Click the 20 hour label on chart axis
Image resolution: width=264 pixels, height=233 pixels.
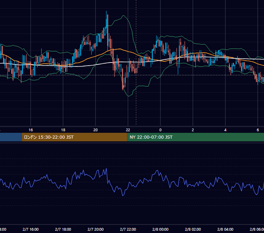click(96, 130)
